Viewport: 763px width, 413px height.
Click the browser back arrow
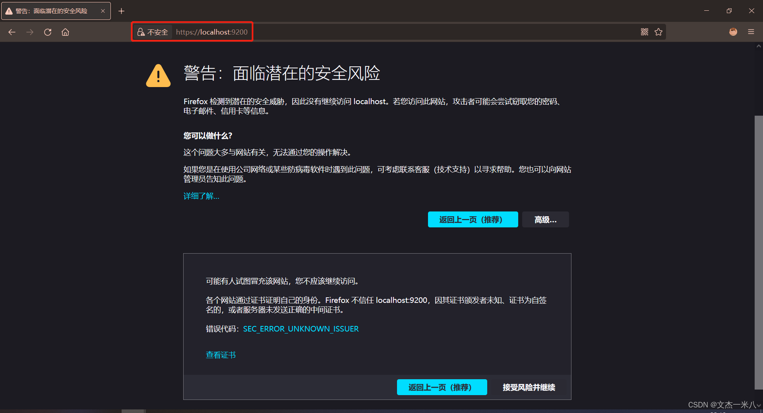pos(12,32)
